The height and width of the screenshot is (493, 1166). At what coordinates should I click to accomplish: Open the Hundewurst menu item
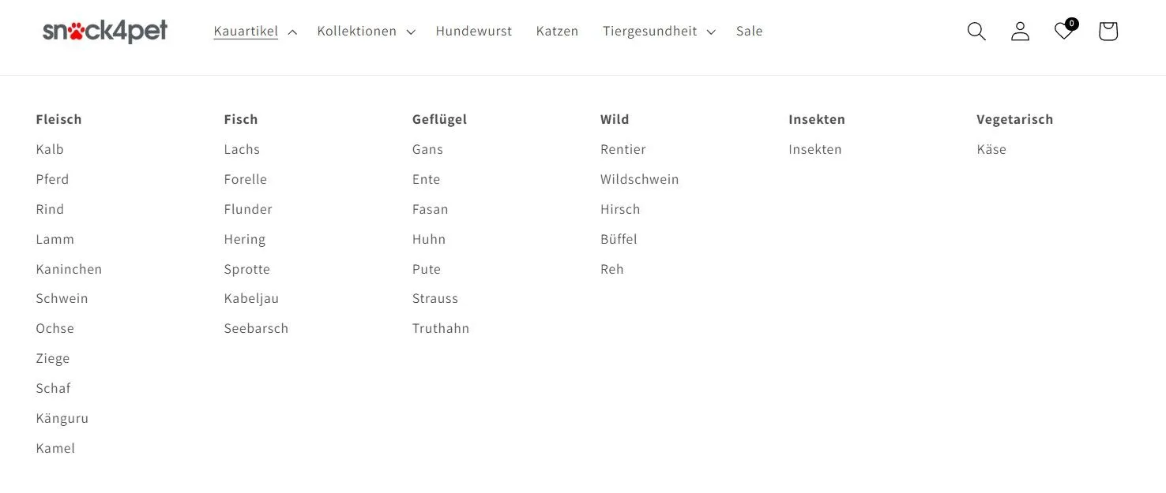473,32
